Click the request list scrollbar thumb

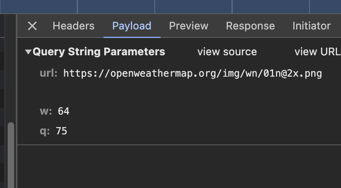pyautogui.click(x=11, y=153)
